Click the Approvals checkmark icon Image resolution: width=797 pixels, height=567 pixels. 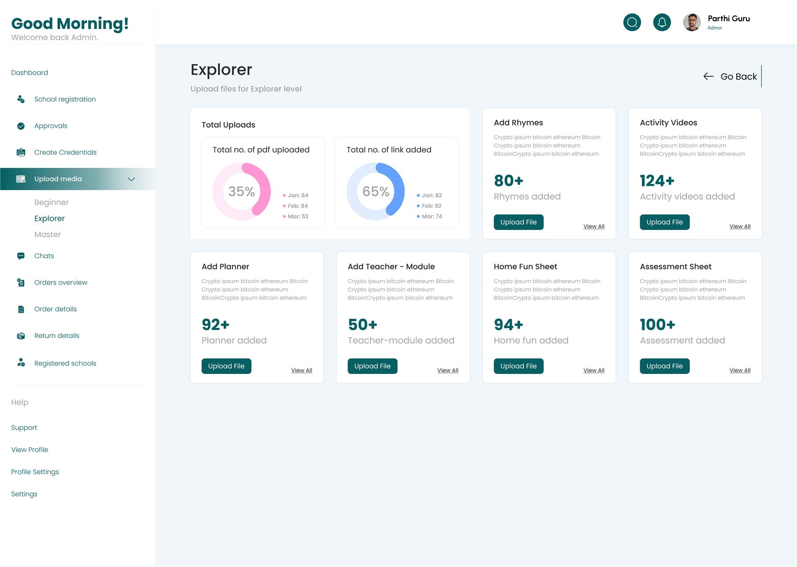tap(21, 126)
